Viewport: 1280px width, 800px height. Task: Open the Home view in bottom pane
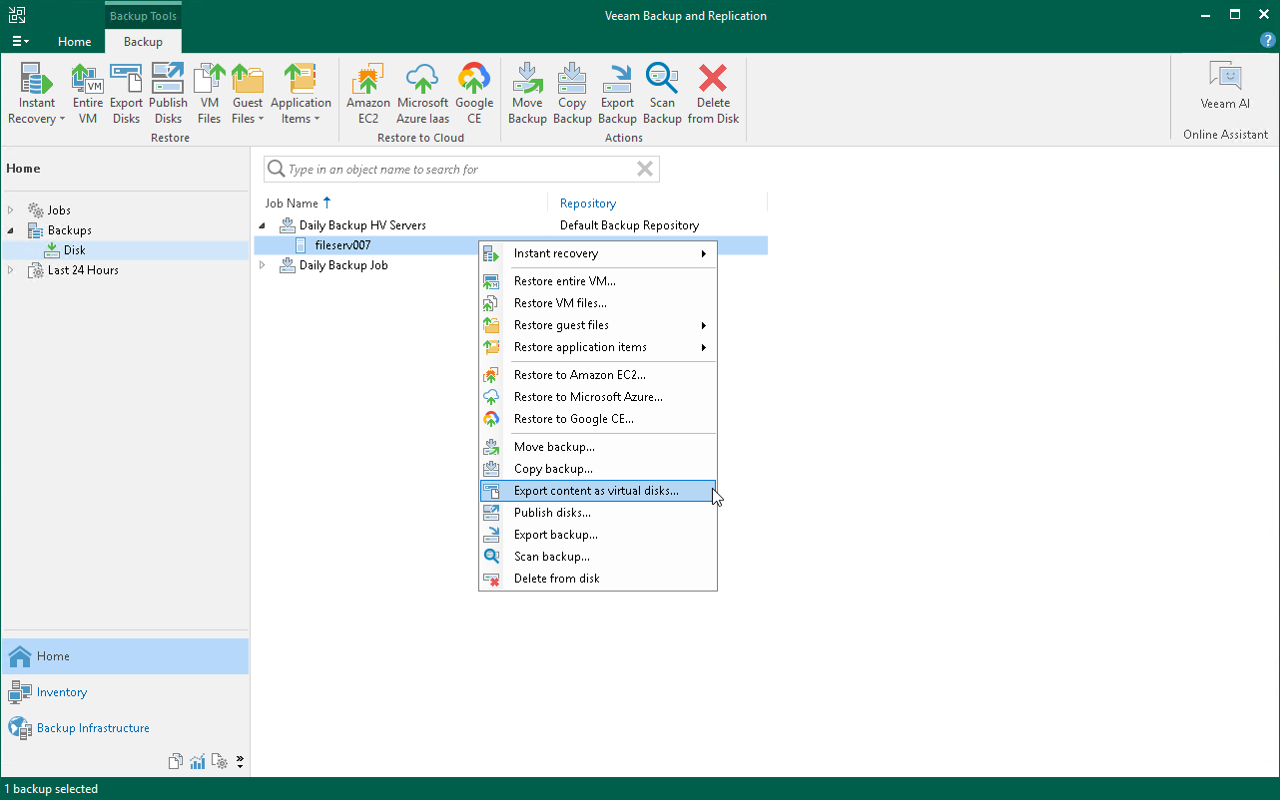click(125, 656)
